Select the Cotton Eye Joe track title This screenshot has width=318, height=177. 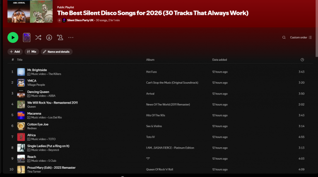tap(38, 124)
